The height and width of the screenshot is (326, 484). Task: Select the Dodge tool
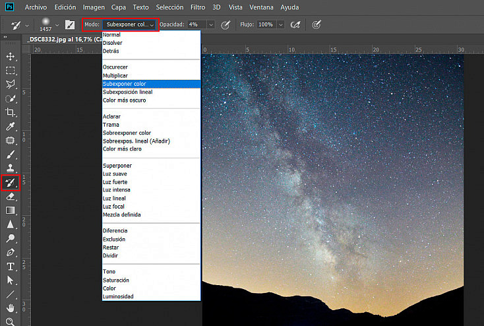[10, 238]
